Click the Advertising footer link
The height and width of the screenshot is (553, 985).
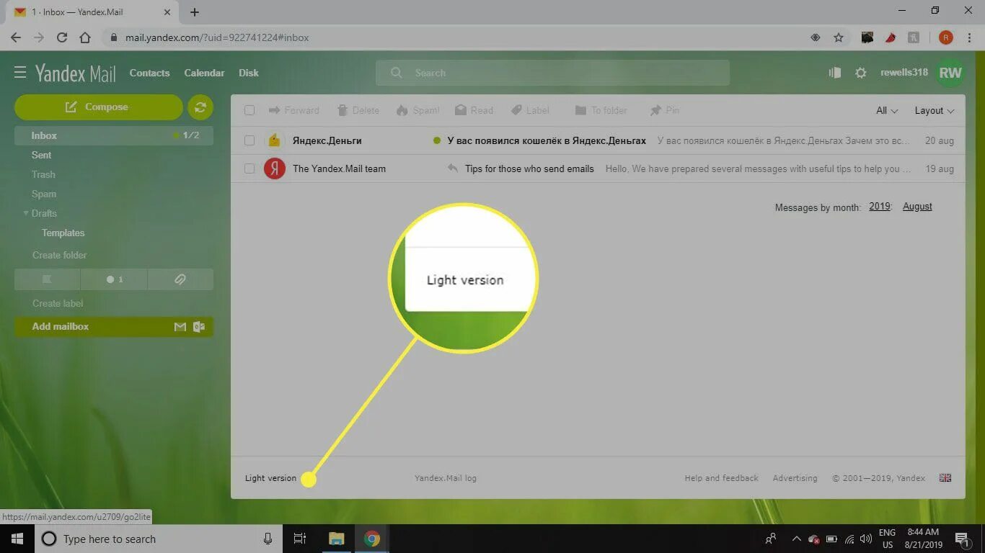tap(795, 478)
